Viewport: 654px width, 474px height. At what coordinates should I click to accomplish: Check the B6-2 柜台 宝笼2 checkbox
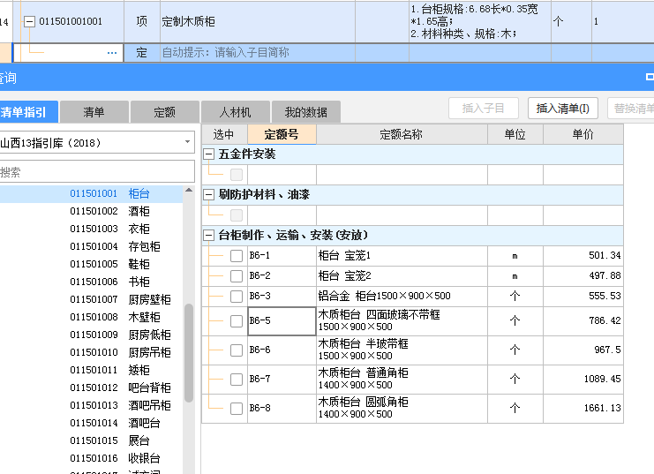click(237, 275)
